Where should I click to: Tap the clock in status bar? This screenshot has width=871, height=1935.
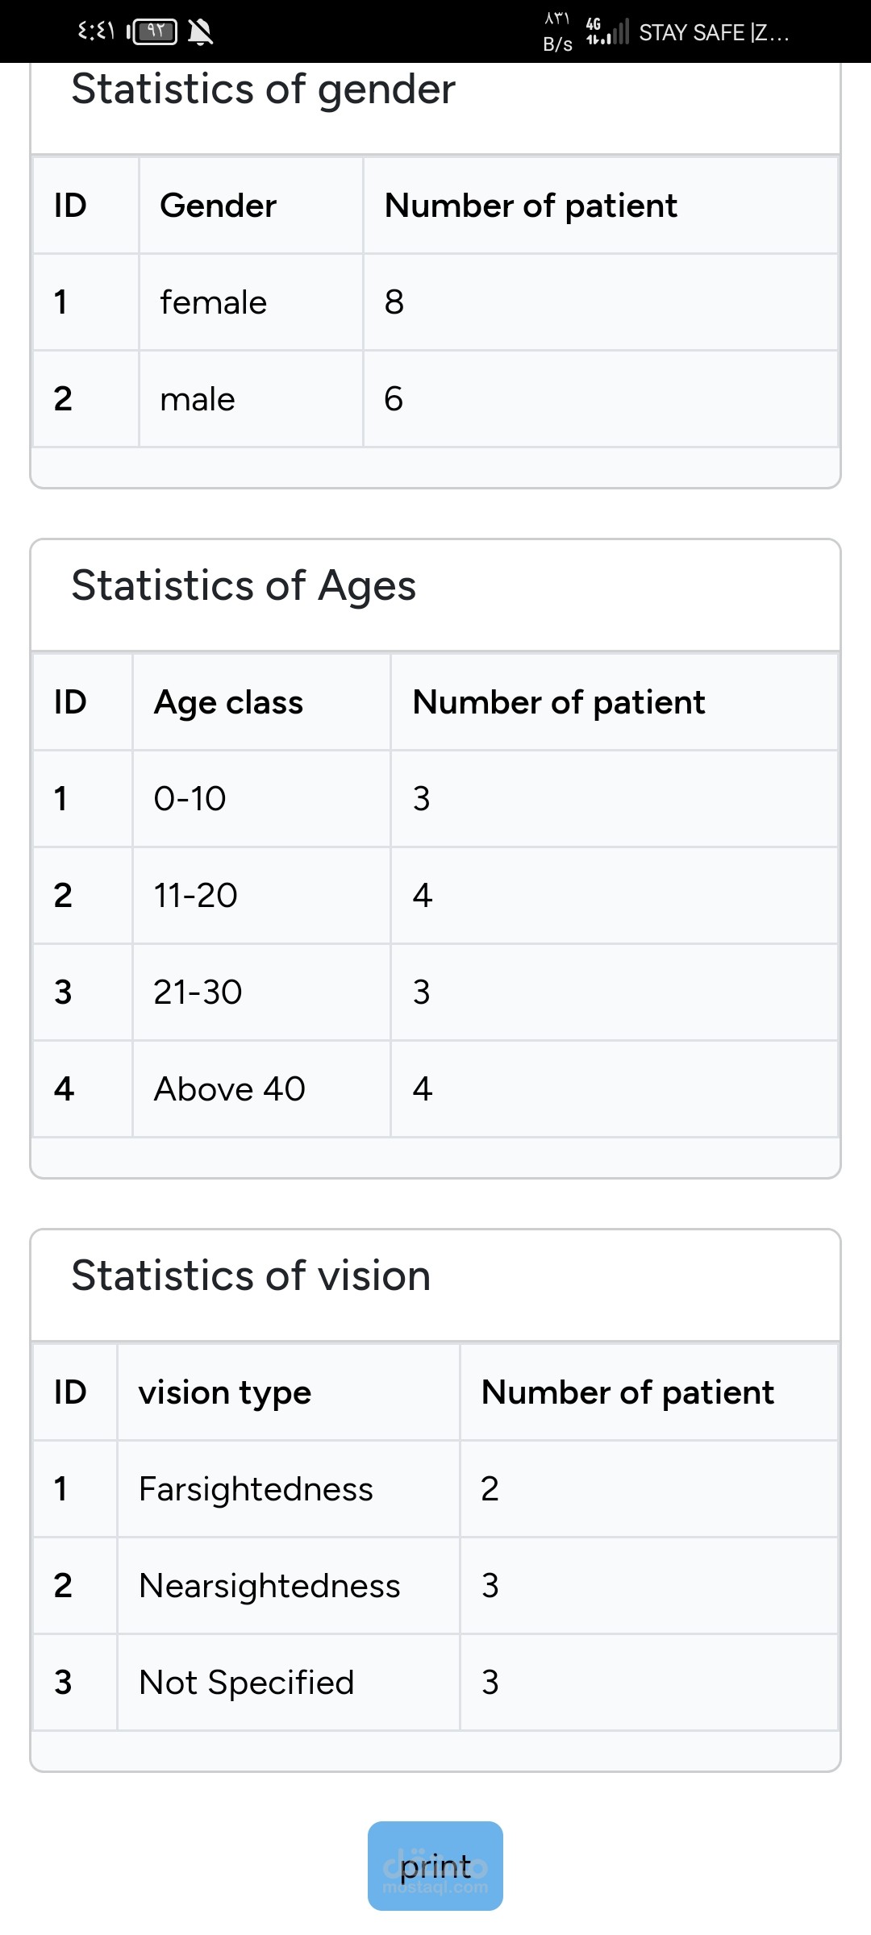pos(96,32)
